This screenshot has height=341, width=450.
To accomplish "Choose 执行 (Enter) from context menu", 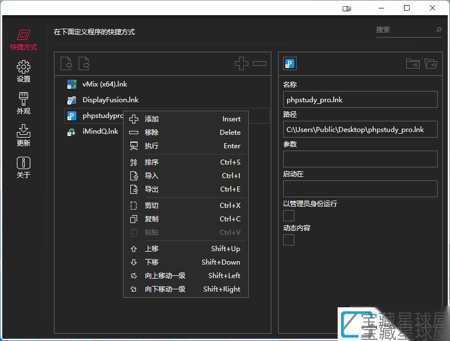I will point(186,146).
